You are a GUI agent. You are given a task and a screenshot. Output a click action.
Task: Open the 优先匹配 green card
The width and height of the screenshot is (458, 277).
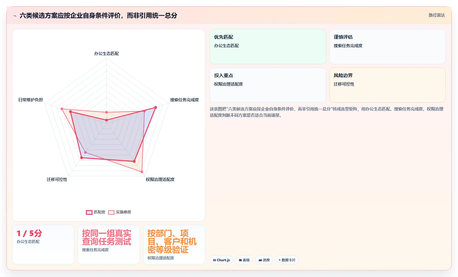point(268,47)
